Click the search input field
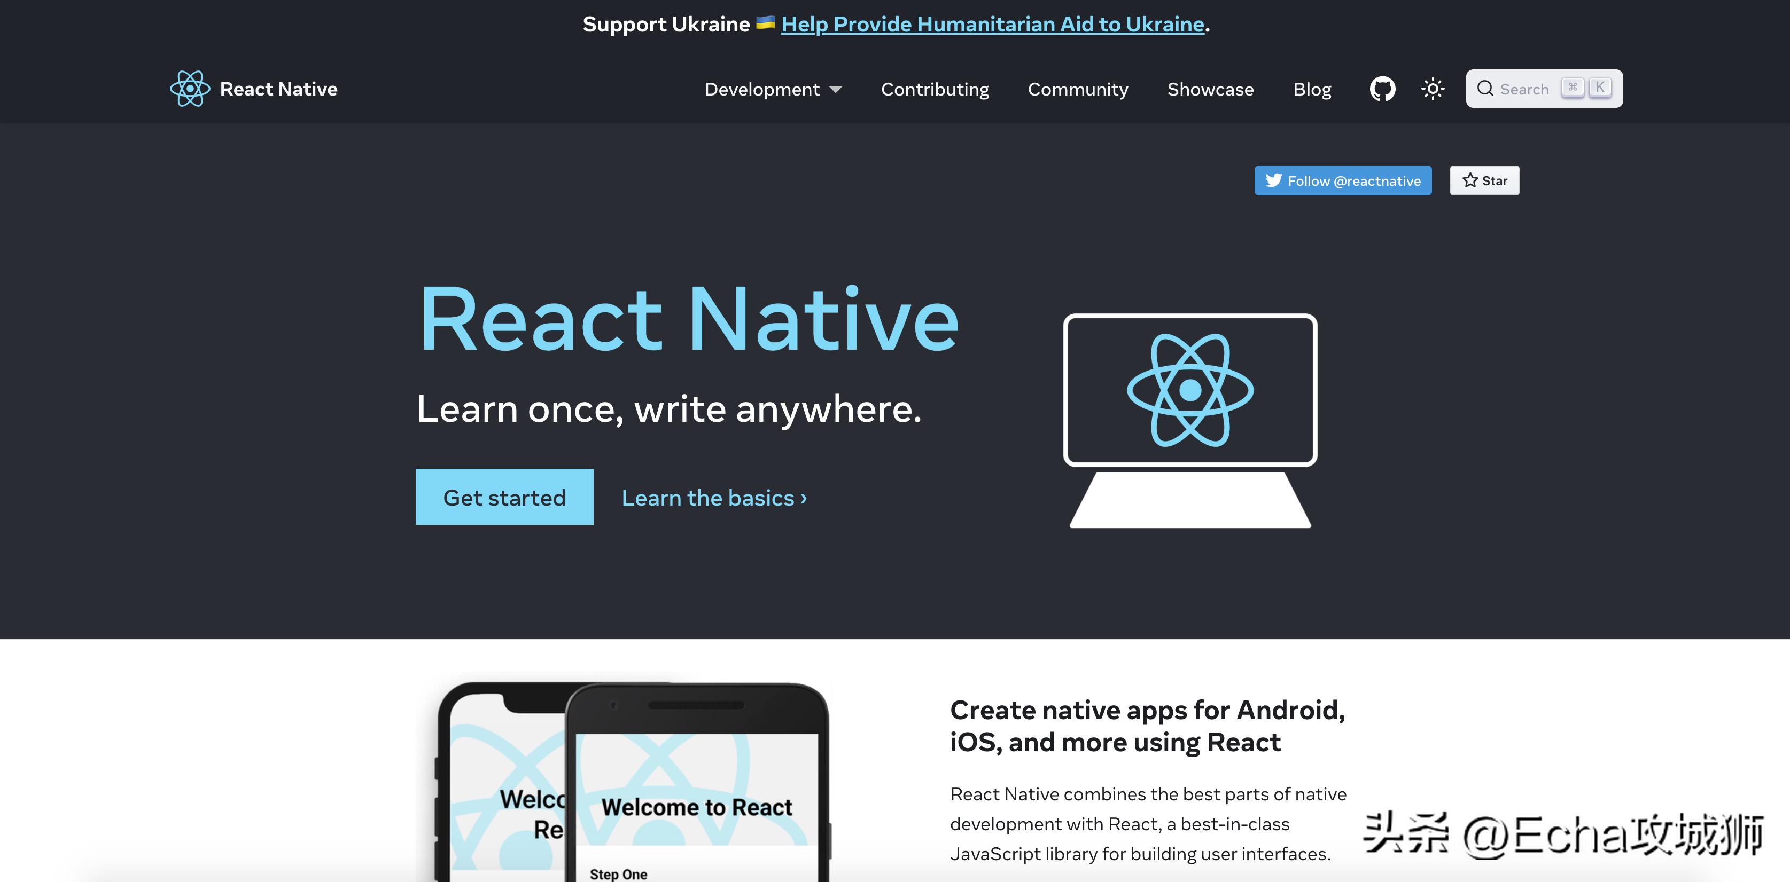1790x882 pixels. pos(1544,88)
